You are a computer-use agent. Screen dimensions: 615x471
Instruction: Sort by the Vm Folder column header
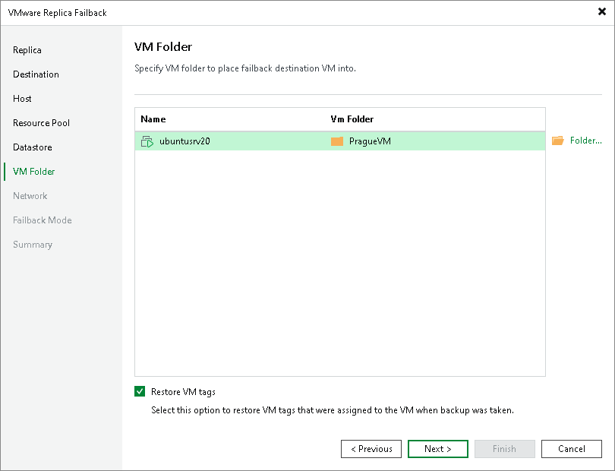pos(352,119)
